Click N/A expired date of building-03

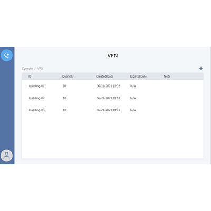pyautogui.click(x=133, y=110)
